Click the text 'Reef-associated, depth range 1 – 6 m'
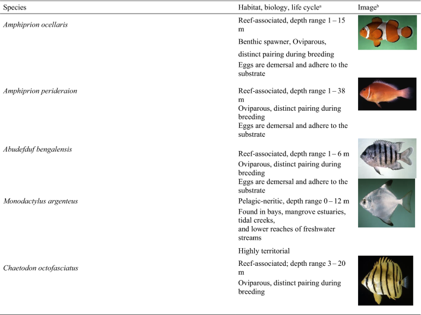This screenshot has height=315, width=421. (x=294, y=154)
